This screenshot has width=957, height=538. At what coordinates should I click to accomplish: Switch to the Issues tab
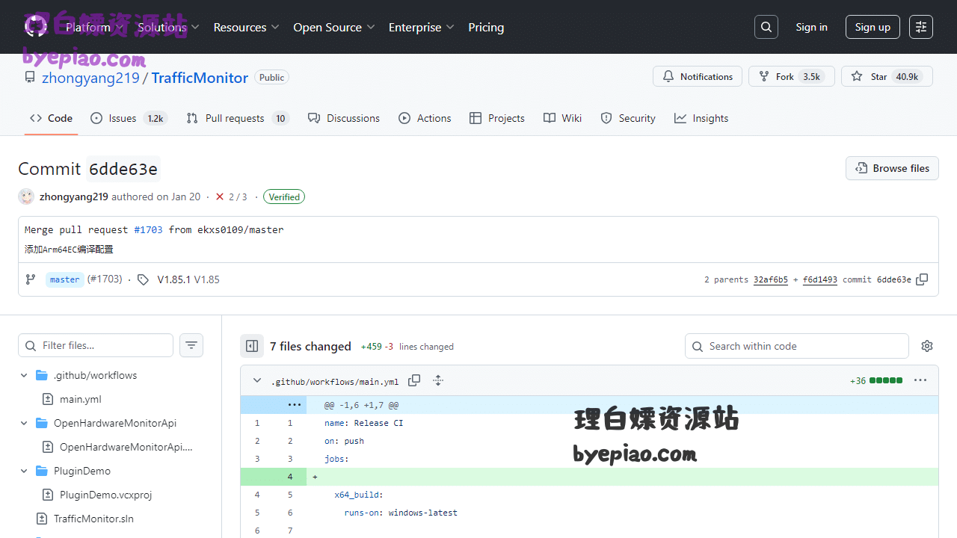tap(129, 118)
